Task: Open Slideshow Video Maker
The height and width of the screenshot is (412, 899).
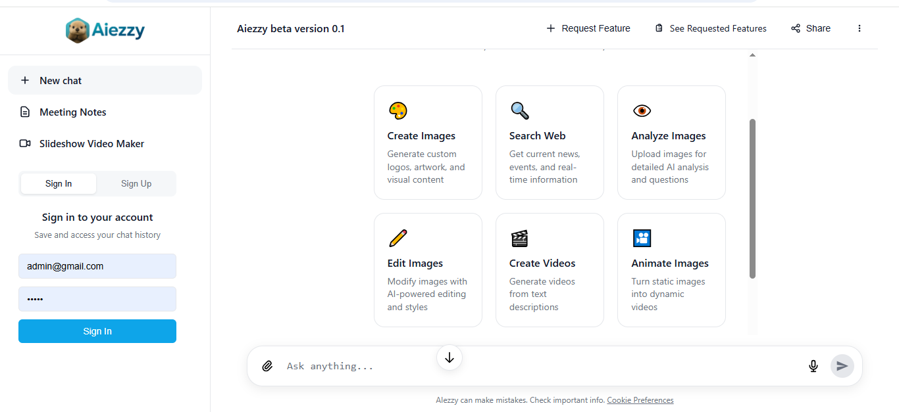Action: 91,144
